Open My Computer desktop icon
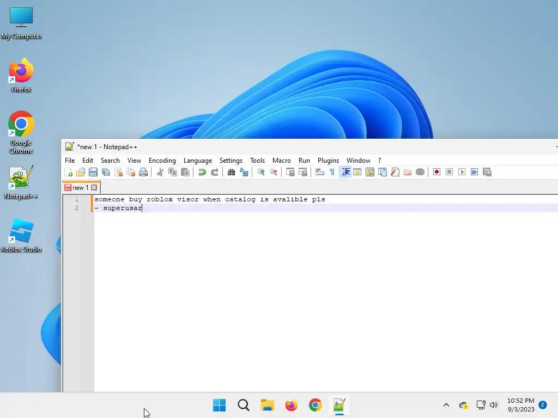The image size is (558, 418). point(21,23)
